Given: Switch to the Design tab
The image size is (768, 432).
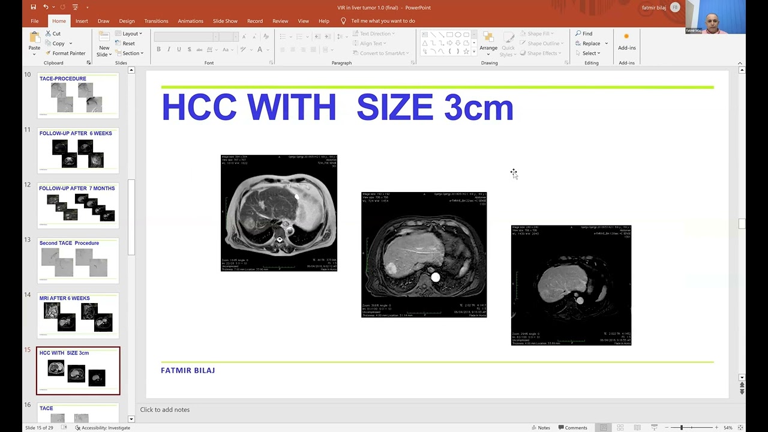Looking at the screenshot, I should 127,21.
